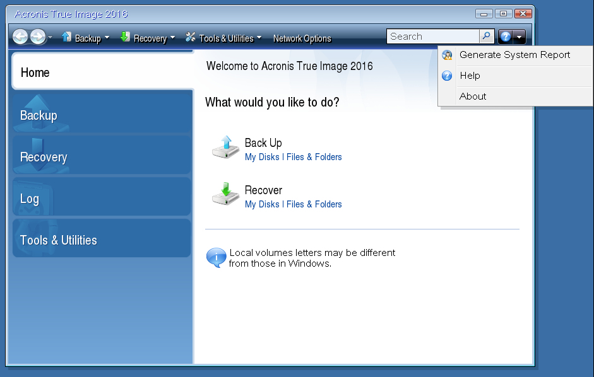594x377 pixels.
Task: Click the Generate System Report icon
Action: pos(448,55)
